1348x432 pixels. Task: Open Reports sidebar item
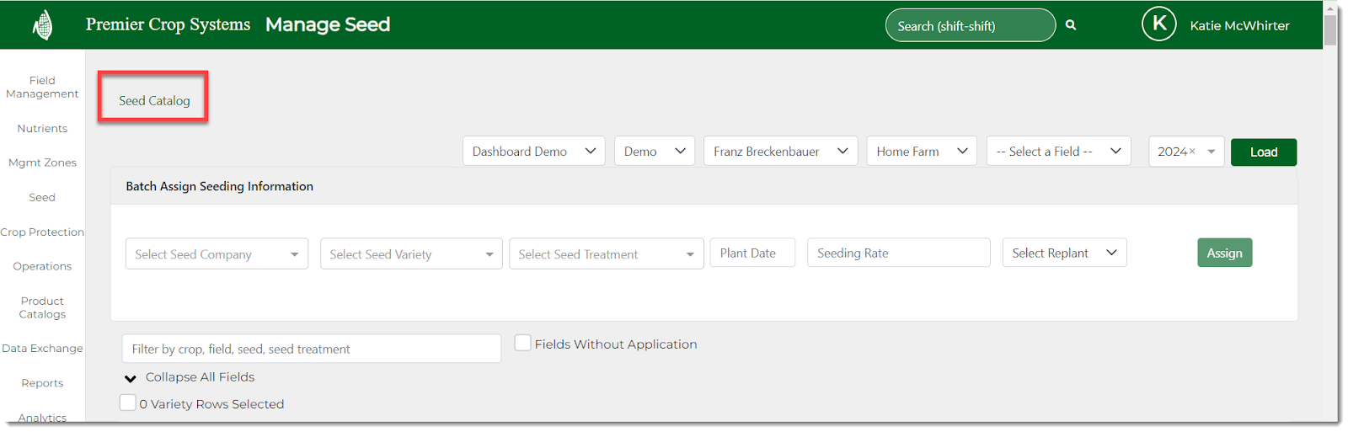42,382
